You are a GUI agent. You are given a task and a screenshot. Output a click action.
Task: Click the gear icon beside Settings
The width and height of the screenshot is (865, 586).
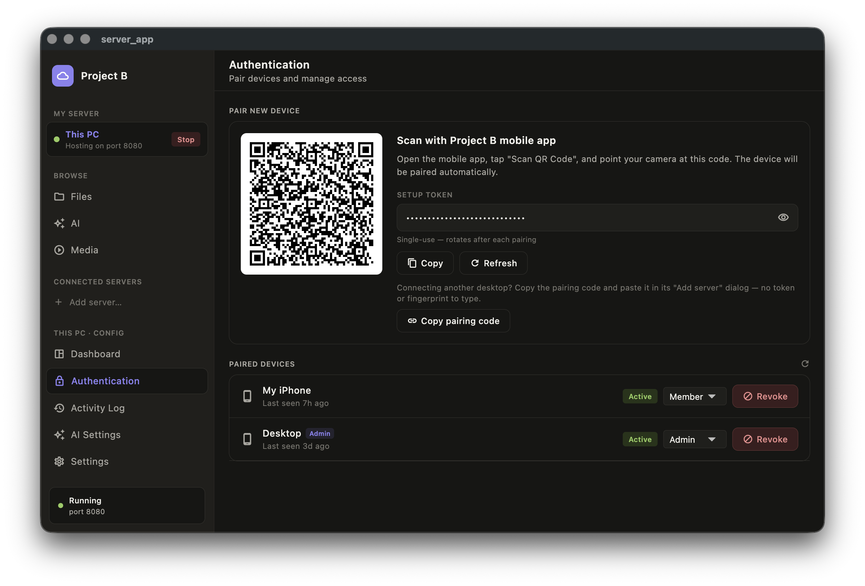(59, 462)
